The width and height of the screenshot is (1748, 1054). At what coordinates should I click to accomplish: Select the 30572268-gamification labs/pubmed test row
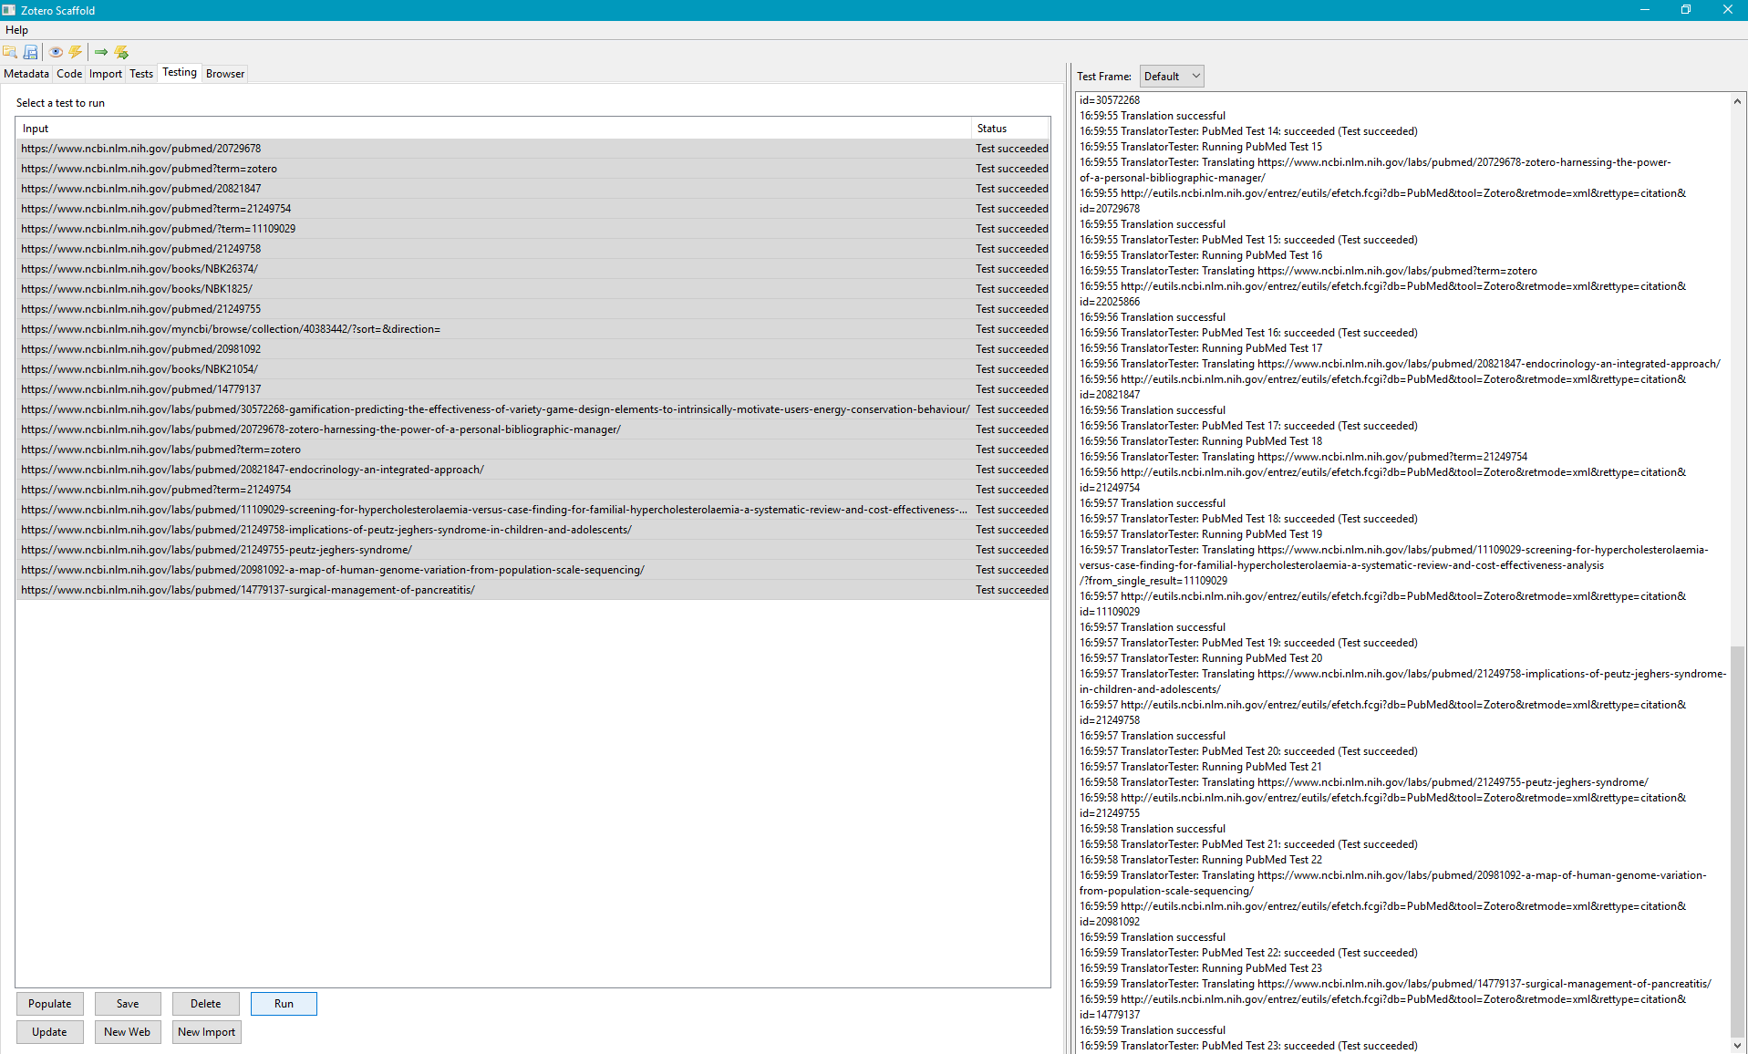coord(533,409)
